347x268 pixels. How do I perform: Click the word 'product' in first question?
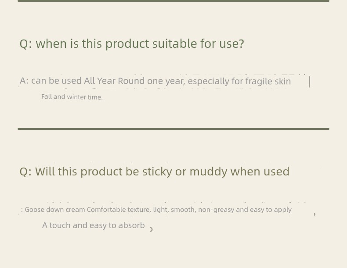127,44
